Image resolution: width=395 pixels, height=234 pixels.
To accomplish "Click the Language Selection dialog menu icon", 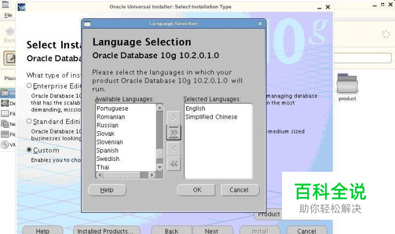I will (x=87, y=24).
